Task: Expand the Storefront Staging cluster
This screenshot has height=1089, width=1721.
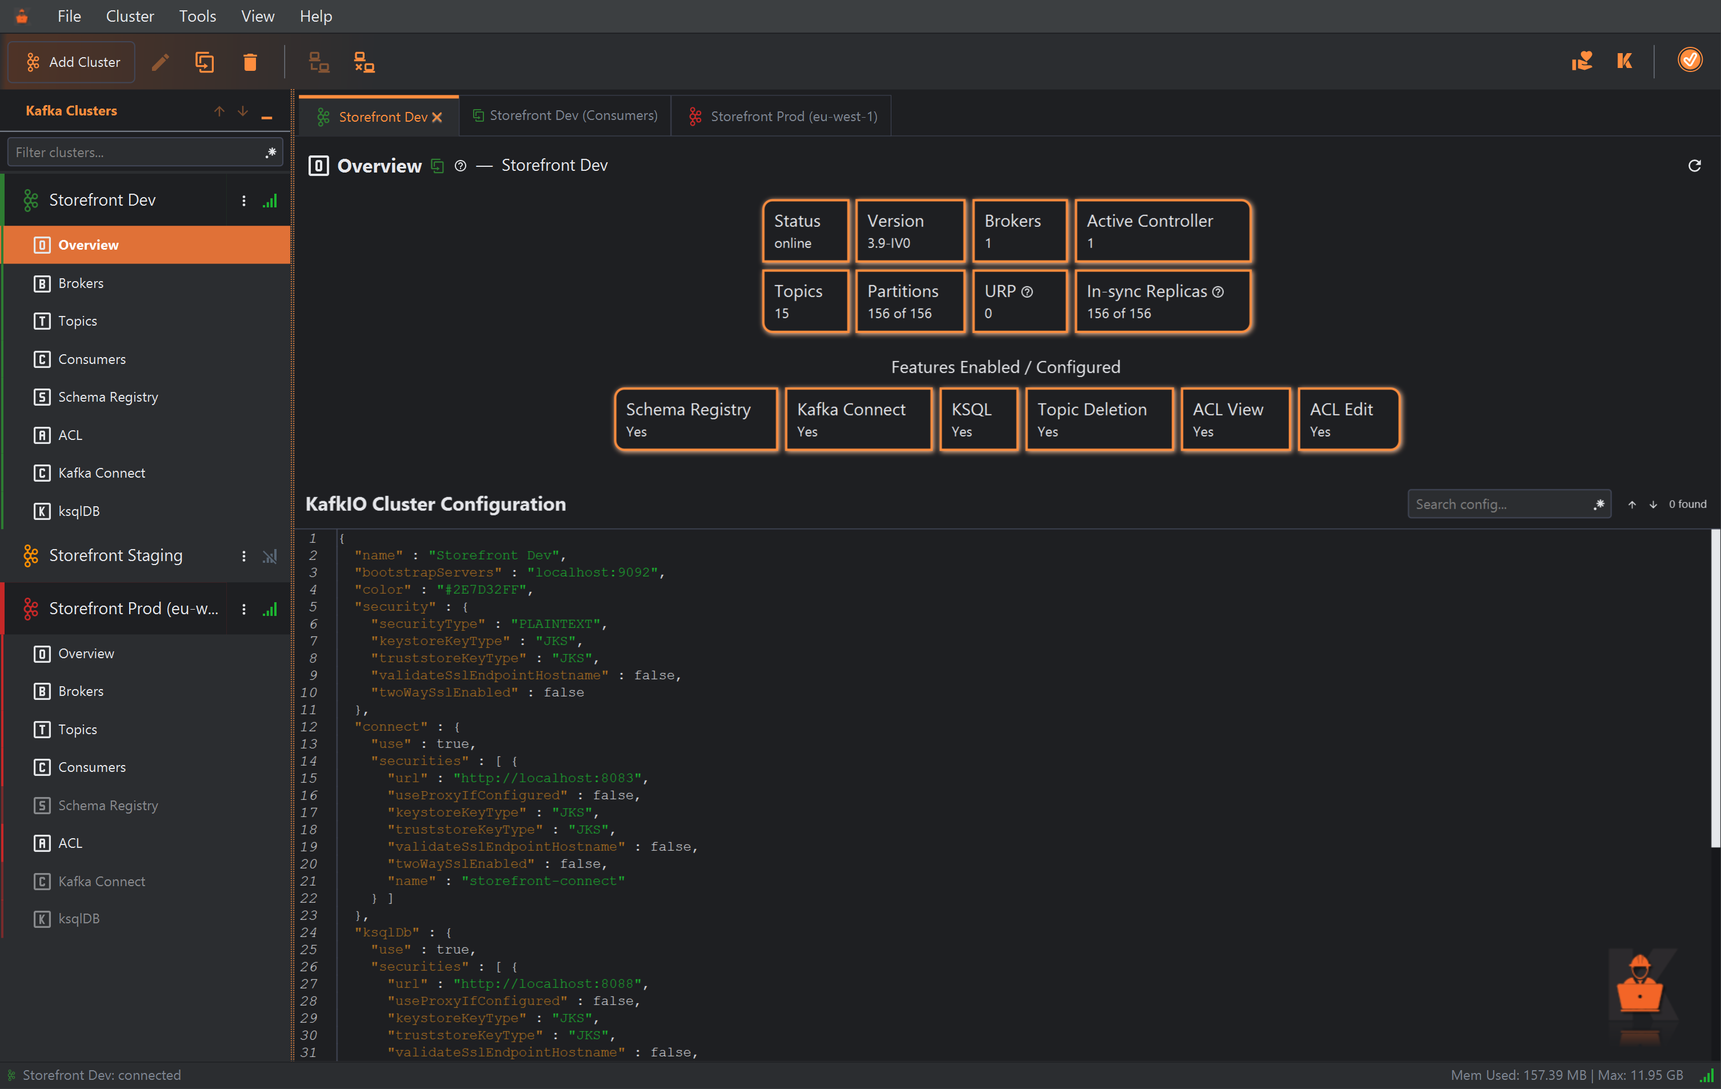Action: click(x=116, y=556)
